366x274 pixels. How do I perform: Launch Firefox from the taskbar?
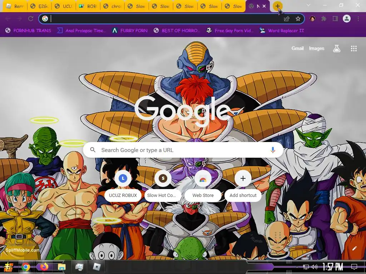[44, 267]
